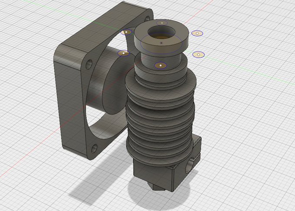Select the snap marker overlapping the fan opening's inner edge
The image size is (295, 211).
click(x=124, y=53)
